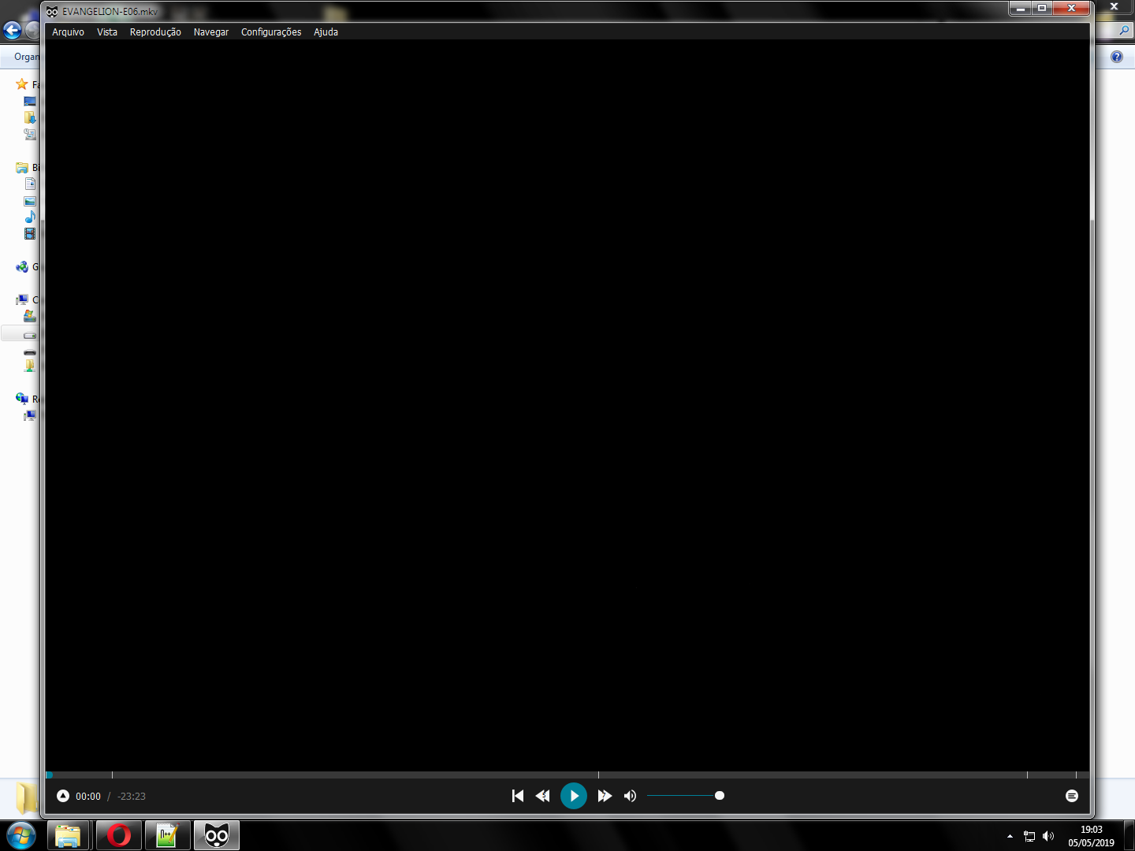The width and height of the screenshot is (1135, 851).
Task: Mute audio with the speaker icon
Action: coord(630,796)
